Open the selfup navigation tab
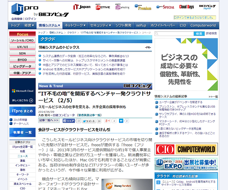Viewport: 228px width, 190px height. (x=141, y=25)
